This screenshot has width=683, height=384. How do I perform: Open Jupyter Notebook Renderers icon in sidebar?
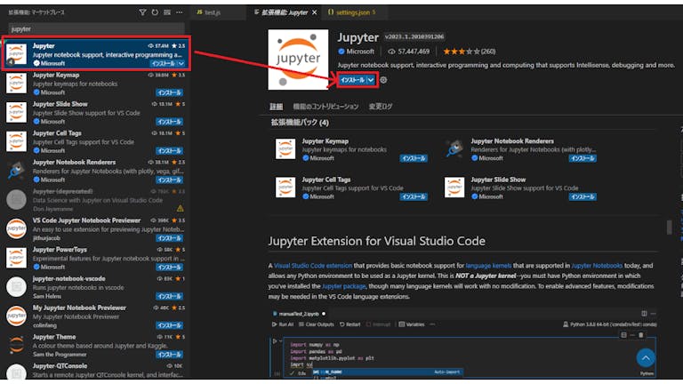pyautogui.click(x=16, y=171)
